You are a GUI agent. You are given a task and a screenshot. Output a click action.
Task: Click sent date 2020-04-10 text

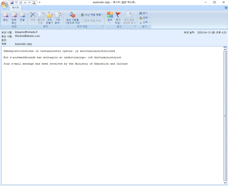point(212,33)
